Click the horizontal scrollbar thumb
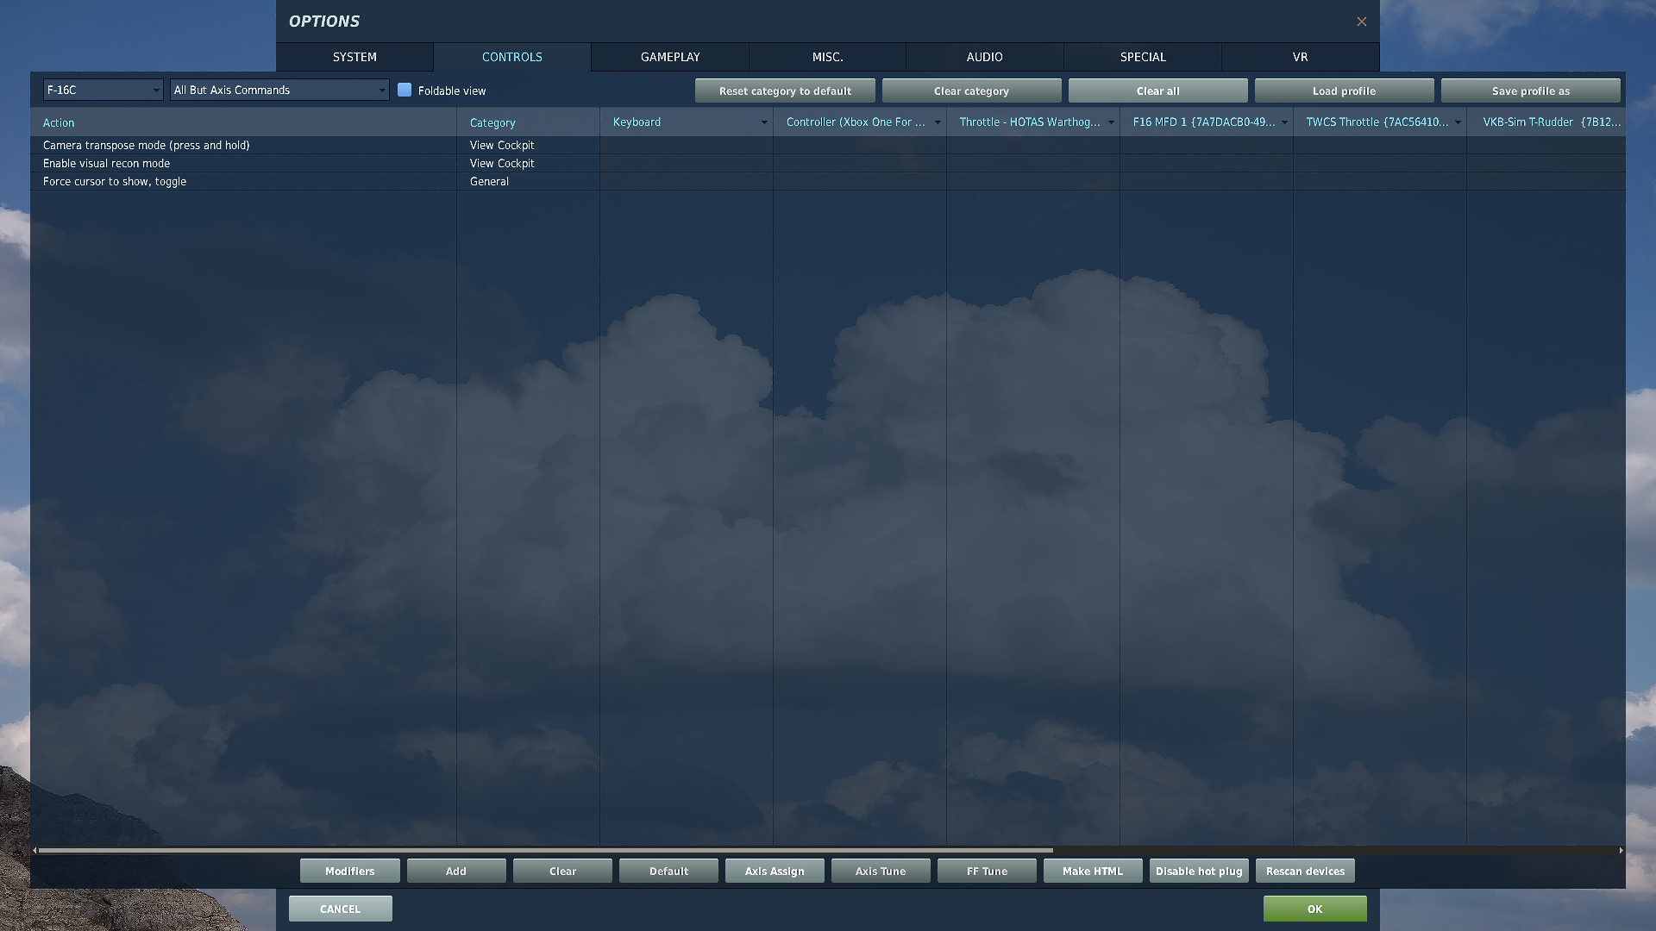Screen dimensions: 1656x931 point(545,850)
